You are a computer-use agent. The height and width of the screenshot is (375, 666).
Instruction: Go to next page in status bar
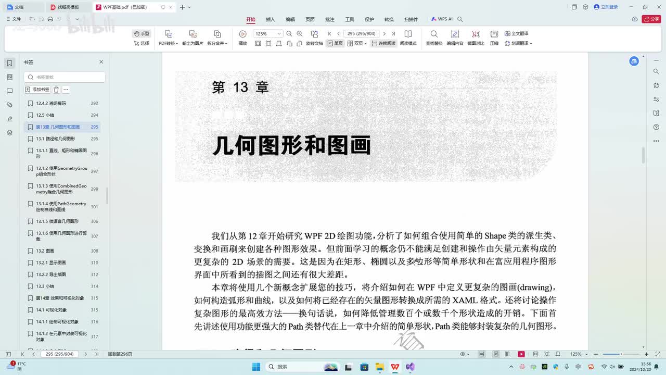[85, 354]
